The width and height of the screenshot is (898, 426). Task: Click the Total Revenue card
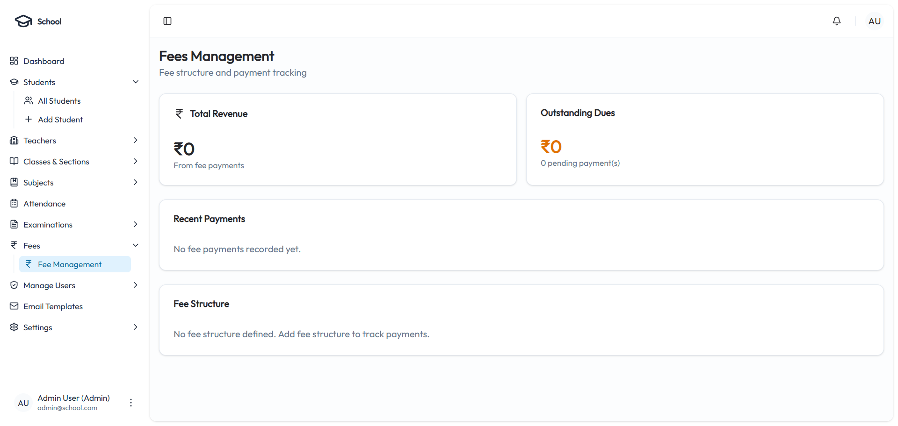pyautogui.click(x=338, y=140)
